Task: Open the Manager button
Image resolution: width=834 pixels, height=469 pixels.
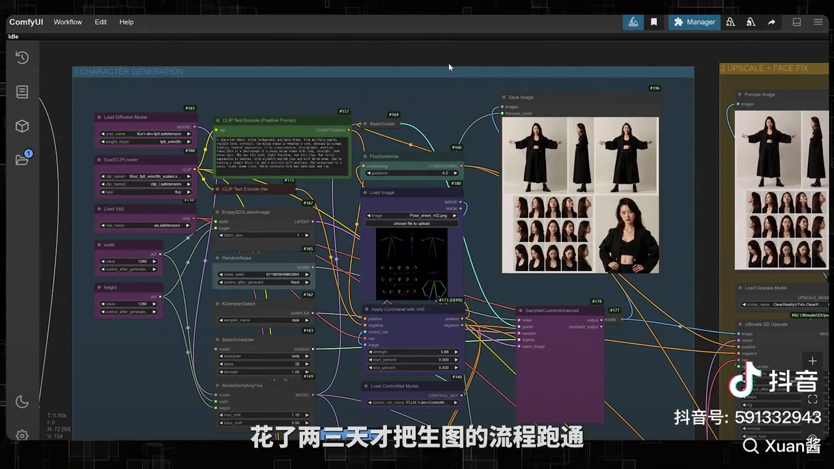Action: point(695,22)
